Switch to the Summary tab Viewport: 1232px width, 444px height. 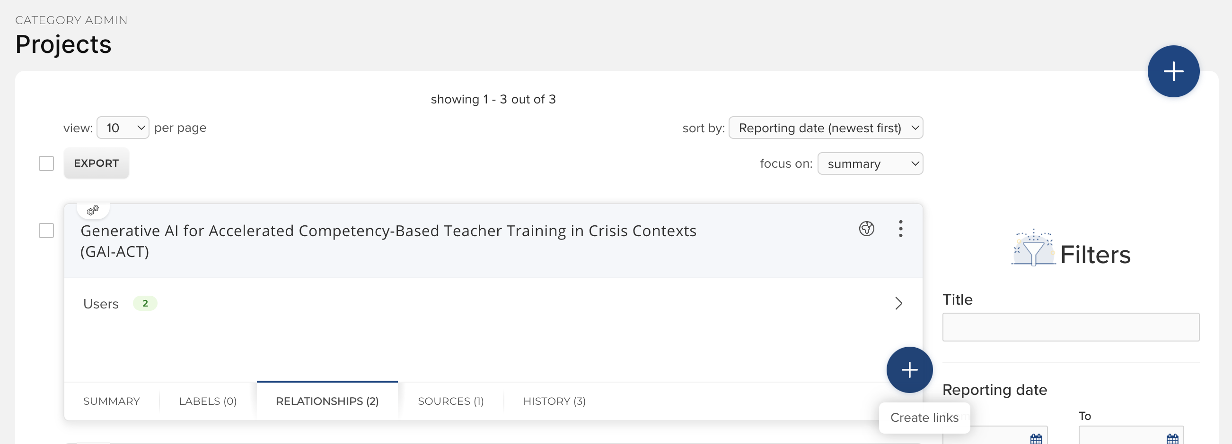[112, 401]
